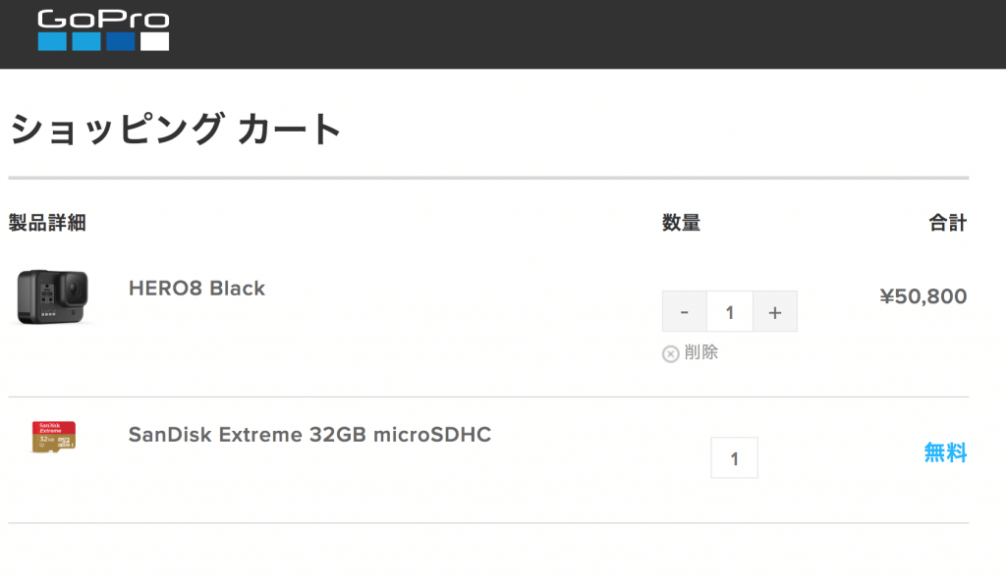The width and height of the screenshot is (1006, 582).
Task: Decrease HERO8 Black quantity with minus button
Action: (685, 311)
